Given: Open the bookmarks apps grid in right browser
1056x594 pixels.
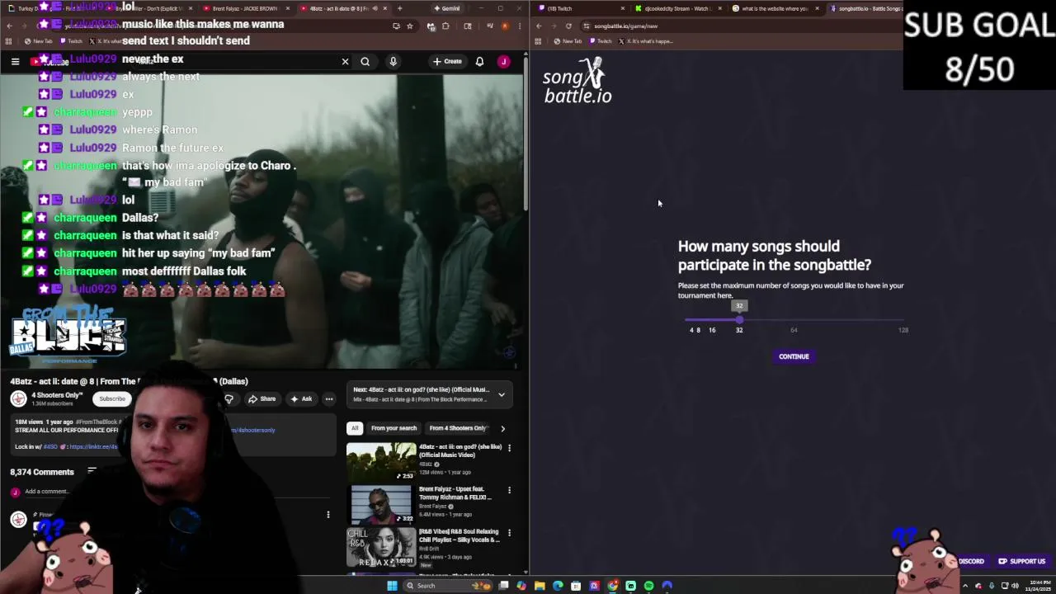Looking at the screenshot, I should point(538,41).
